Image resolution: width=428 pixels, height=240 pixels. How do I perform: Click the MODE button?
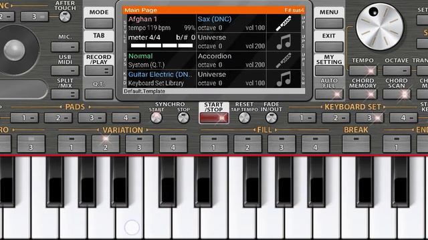coord(99,23)
